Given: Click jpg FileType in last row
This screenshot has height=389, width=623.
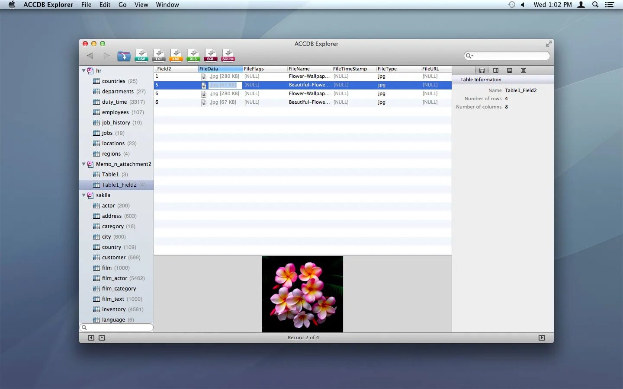Looking at the screenshot, I should [381, 102].
